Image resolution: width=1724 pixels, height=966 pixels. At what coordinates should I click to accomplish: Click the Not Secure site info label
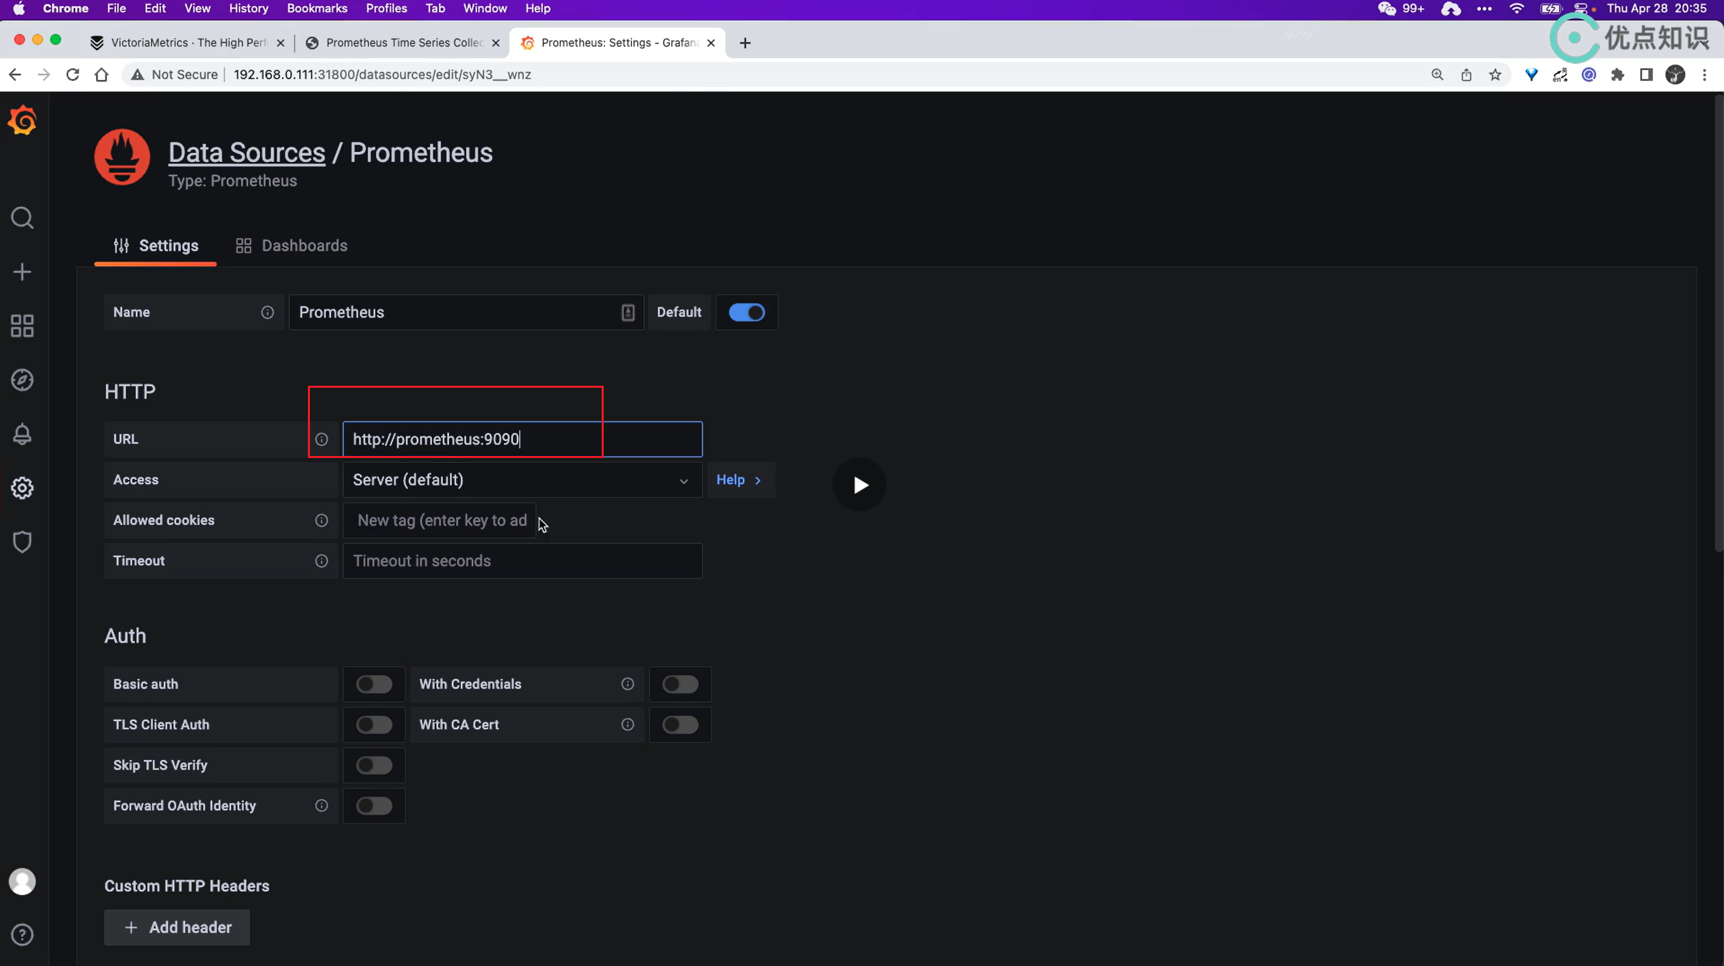(x=175, y=74)
